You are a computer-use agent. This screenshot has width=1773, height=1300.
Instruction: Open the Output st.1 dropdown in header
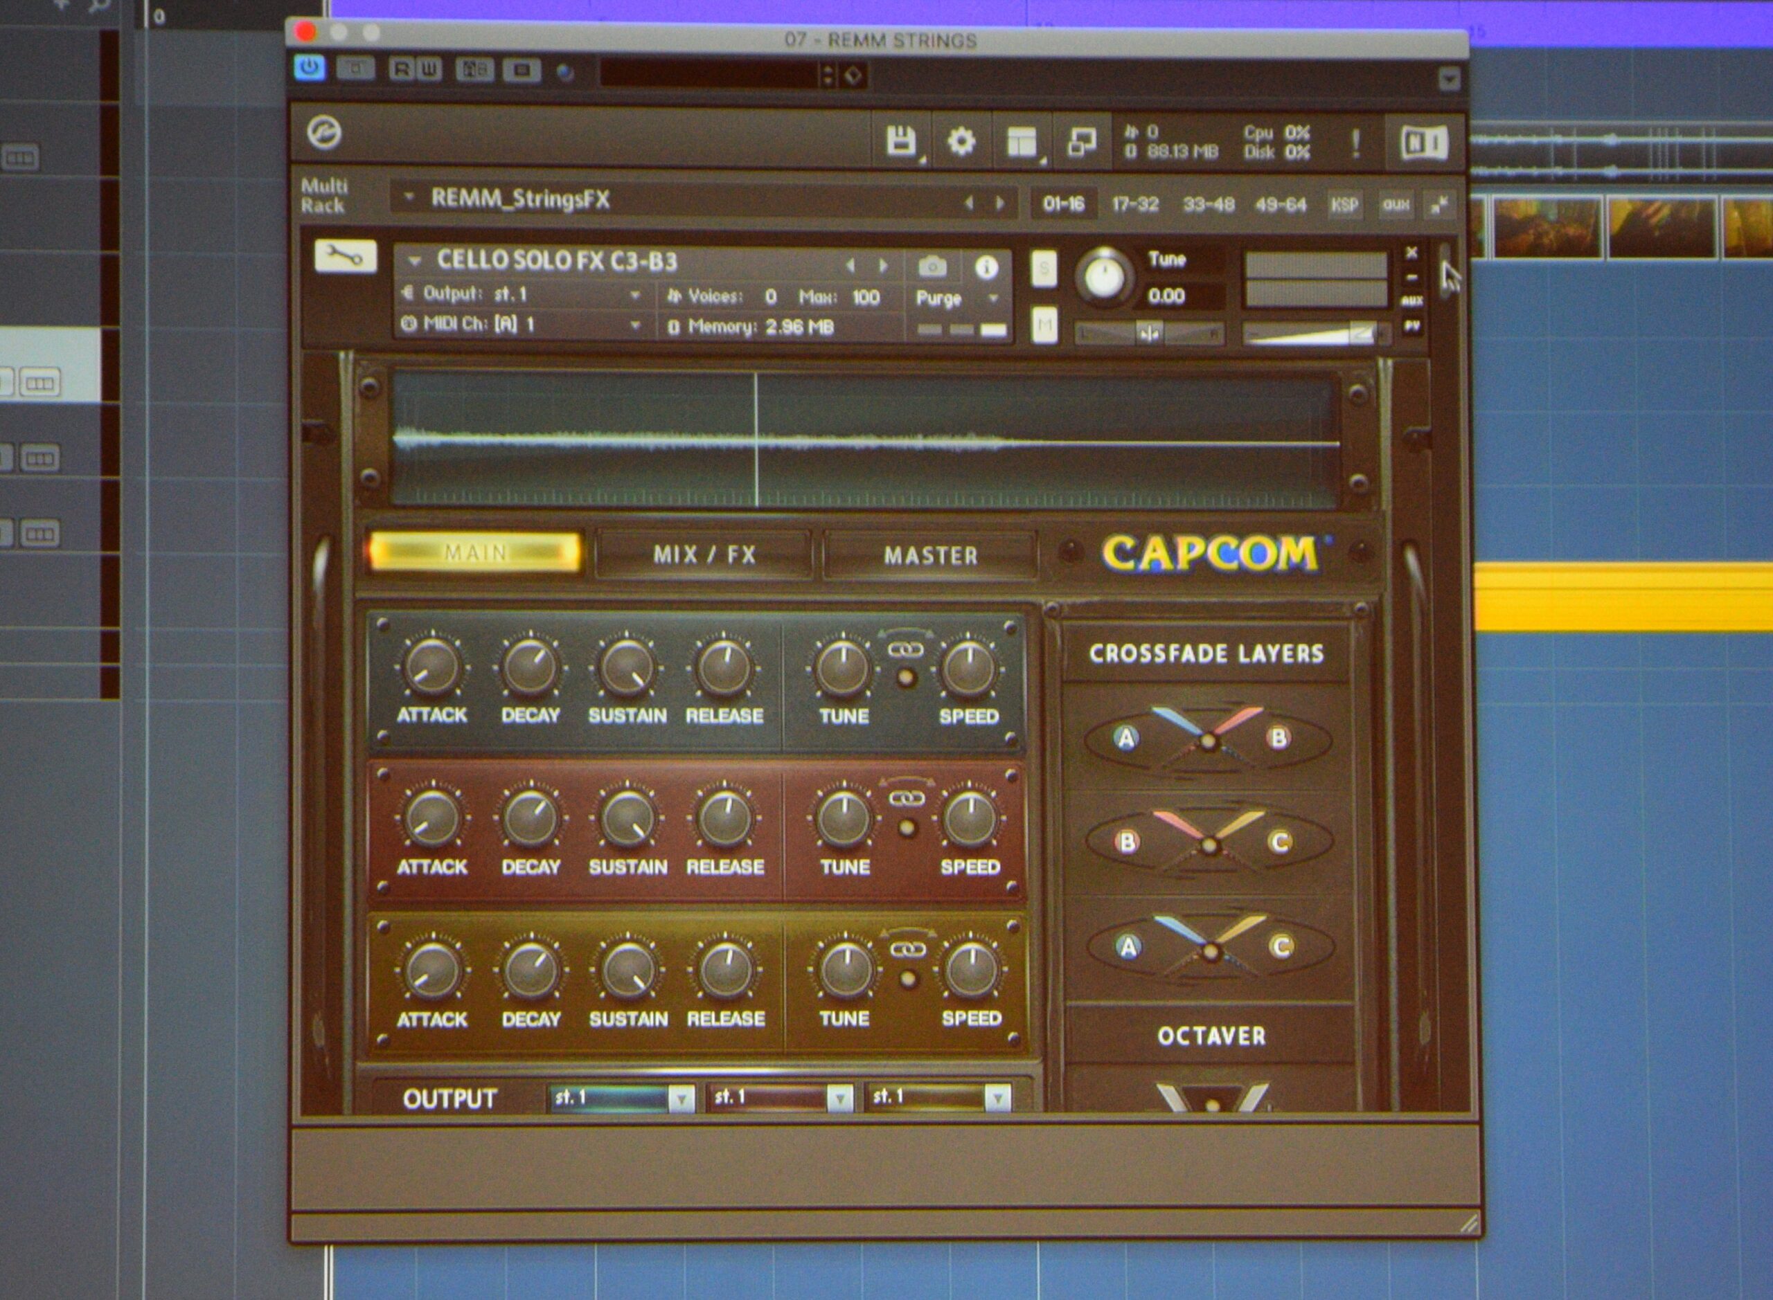[522, 294]
